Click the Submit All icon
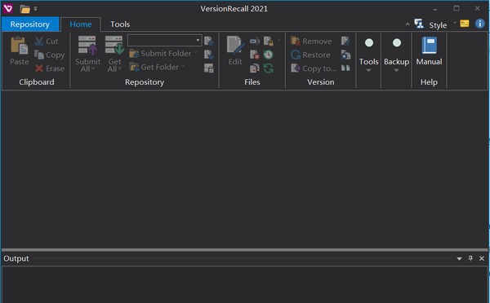490x303 pixels. click(87, 45)
